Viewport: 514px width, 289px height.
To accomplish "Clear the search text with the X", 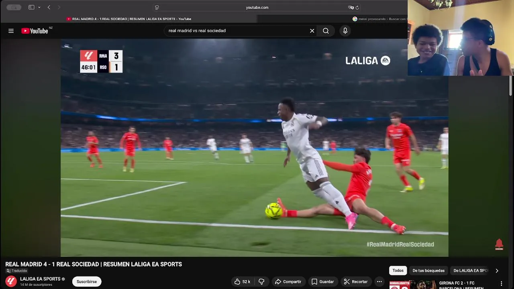I will [x=312, y=31].
